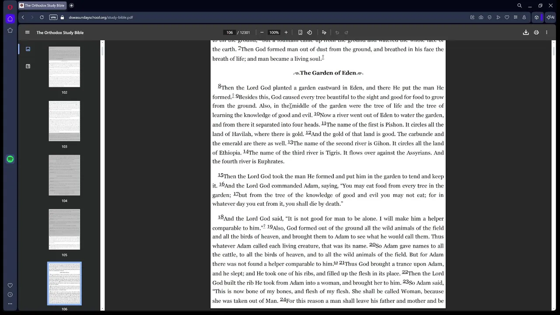Click the browser forward arrow

(32, 17)
